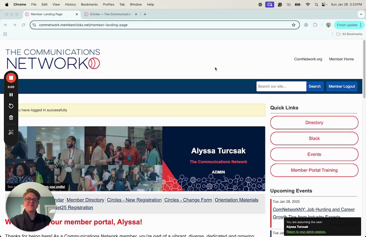This screenshot has height=237, width=366.
Task: Open the Member Home link
Action: (341, 59)
